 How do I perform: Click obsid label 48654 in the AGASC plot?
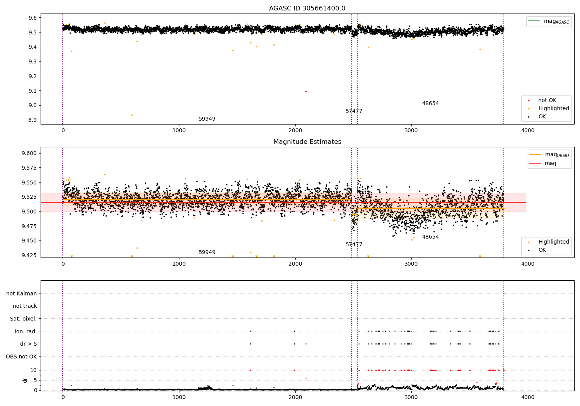[x=430, y=104]
